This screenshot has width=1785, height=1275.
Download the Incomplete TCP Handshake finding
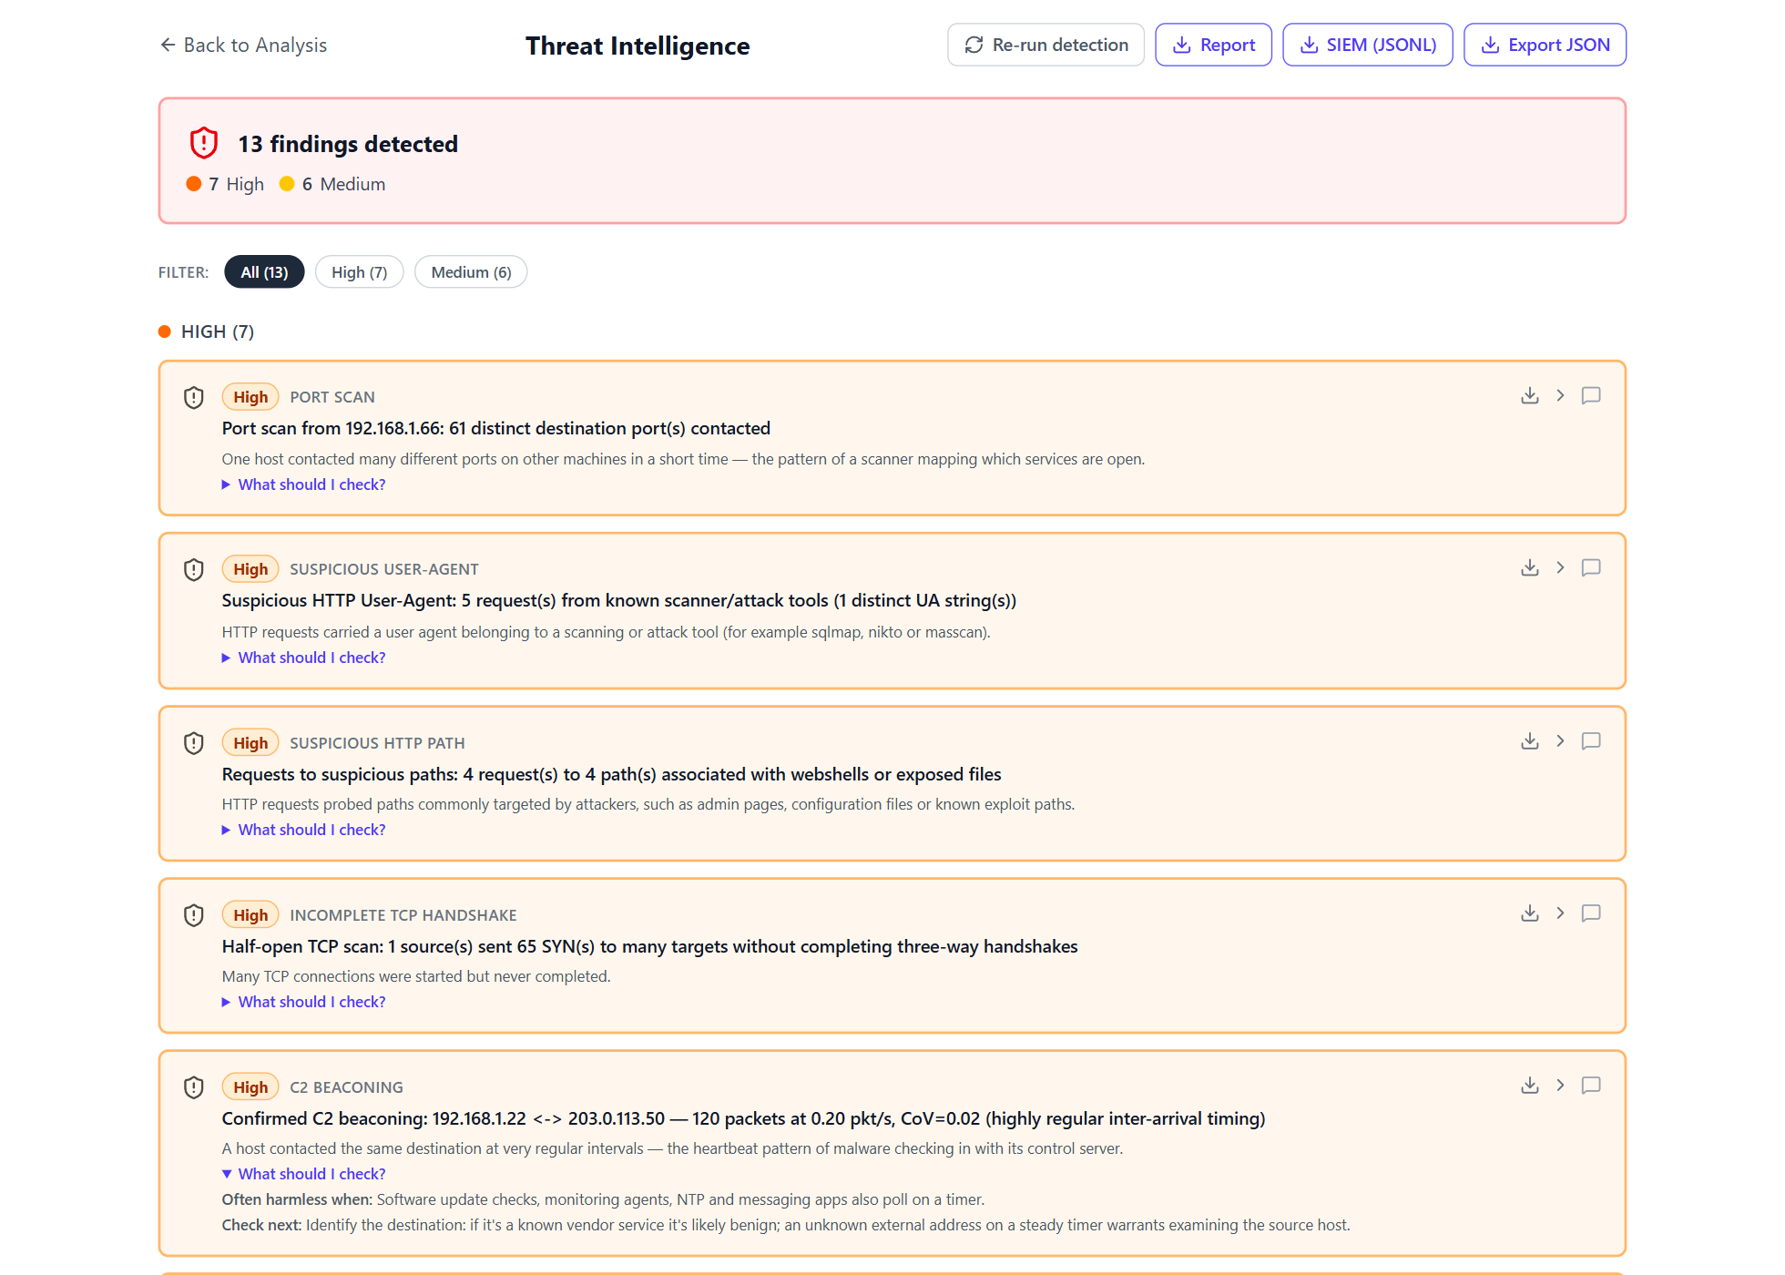pos(1530,913)
